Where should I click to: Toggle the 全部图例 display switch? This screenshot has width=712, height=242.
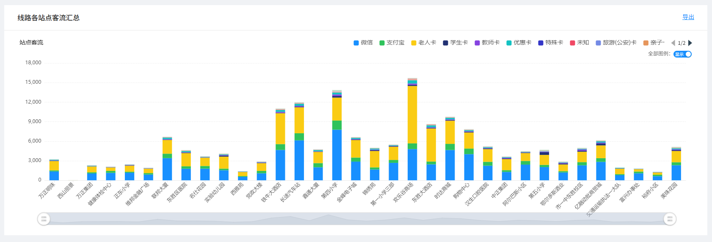[x=682, y=54]
